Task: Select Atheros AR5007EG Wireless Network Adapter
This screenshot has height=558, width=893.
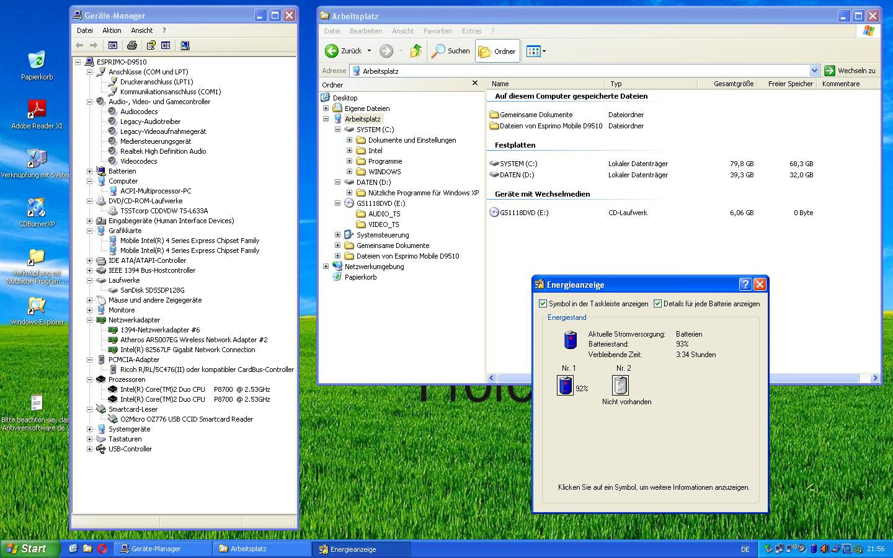Action: (x=193, y=340)
